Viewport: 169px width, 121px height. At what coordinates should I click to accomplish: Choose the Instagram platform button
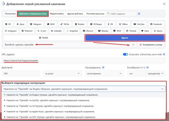(11, 31)
